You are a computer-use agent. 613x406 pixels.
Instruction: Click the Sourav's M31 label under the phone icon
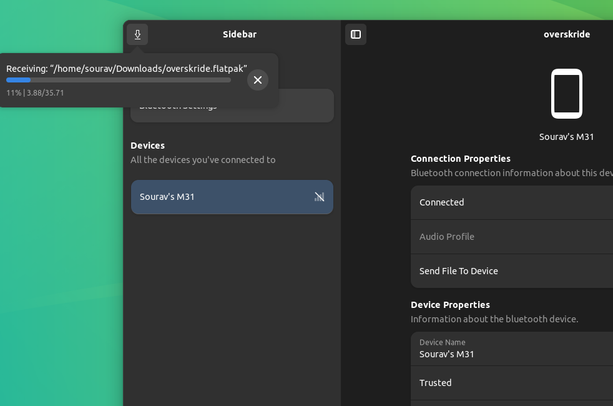(x=566, y=137)
